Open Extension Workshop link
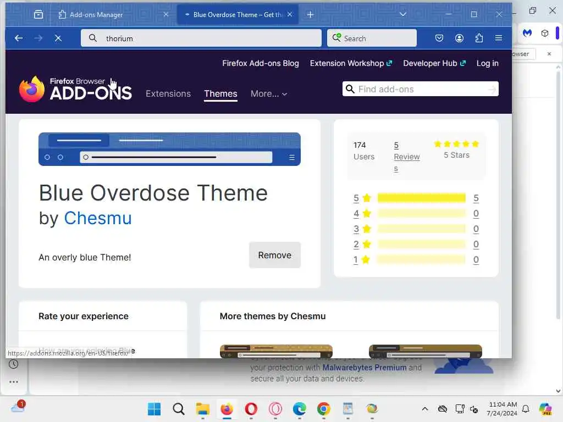 (x=351, y=63)
